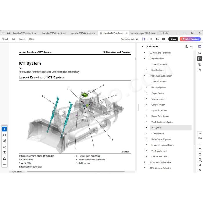This screenshot has height=203, width=203.
Task: Go to the Home icon
Action: point(8,33)
